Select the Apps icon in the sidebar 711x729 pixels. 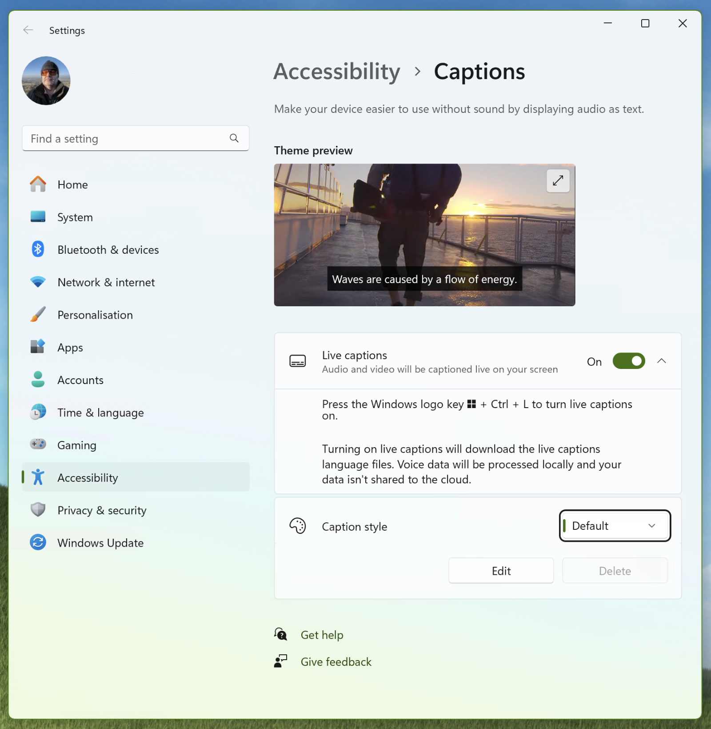(39, 347)
